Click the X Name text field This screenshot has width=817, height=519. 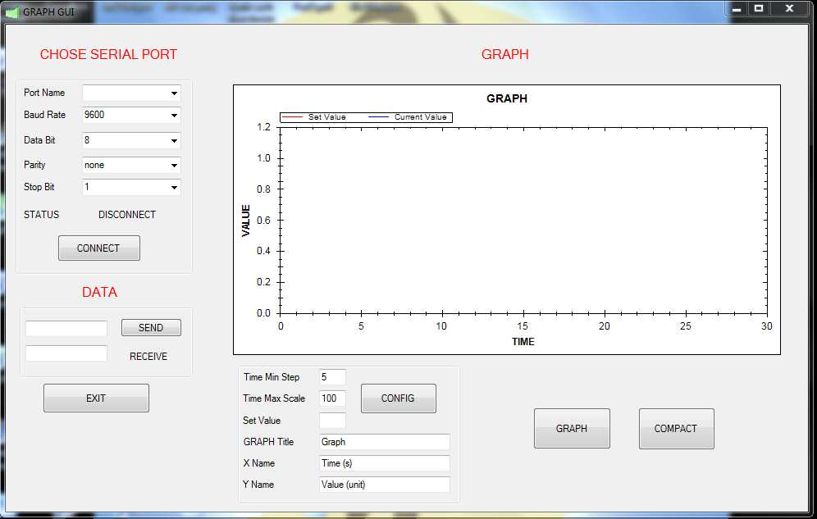[384, 463]
